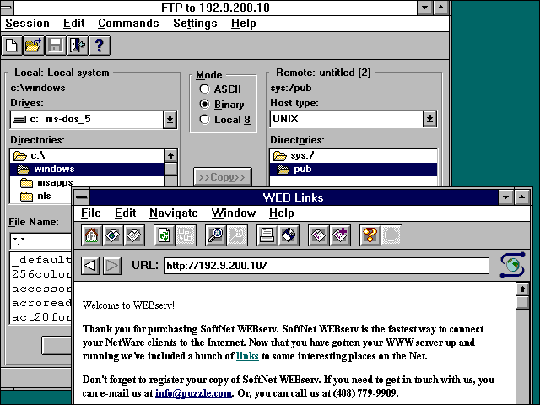The width and height of the screenshot is (540, 405).
Task: Click the add bookmark plus icon
Action: tap(340, 235)
